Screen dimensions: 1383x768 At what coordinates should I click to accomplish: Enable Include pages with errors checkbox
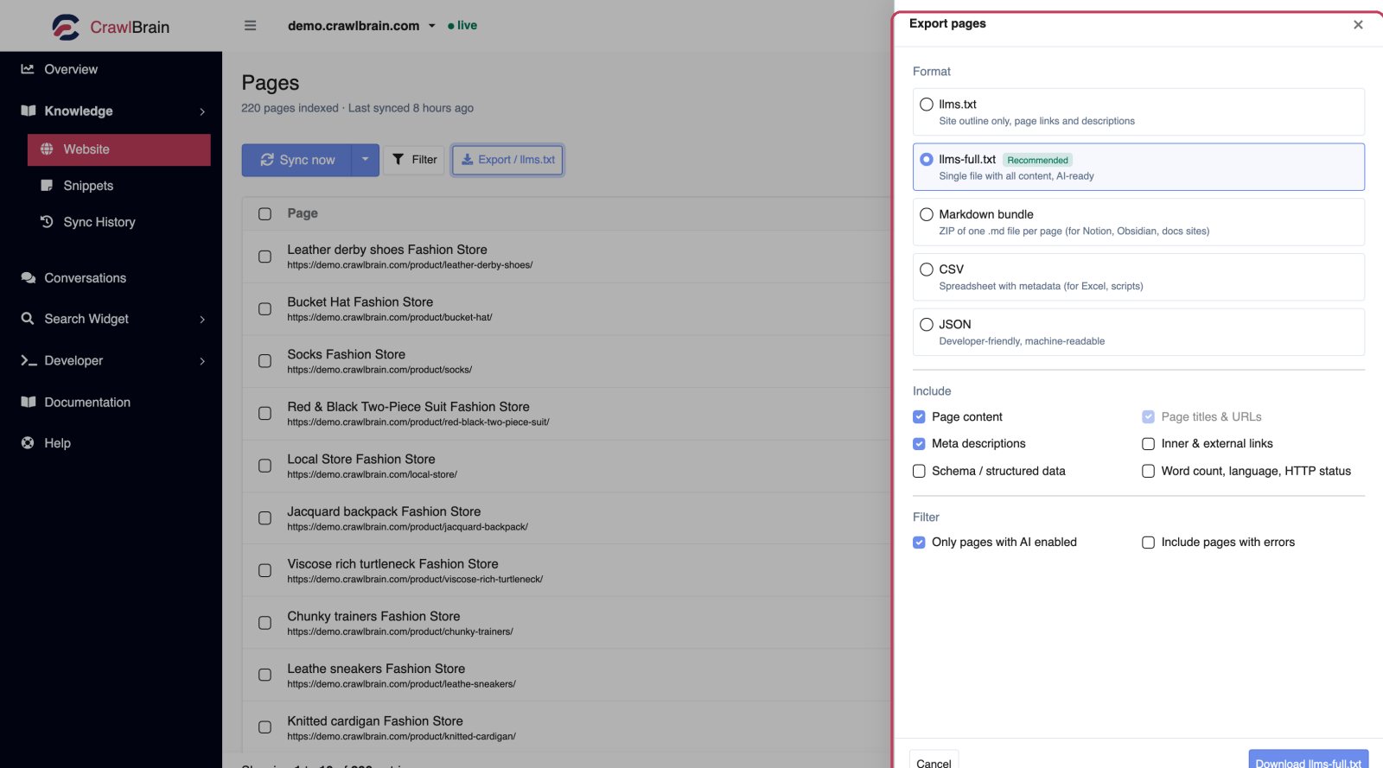1148,543
